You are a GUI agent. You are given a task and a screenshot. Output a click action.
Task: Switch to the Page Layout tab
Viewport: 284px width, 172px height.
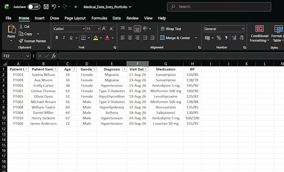pos(75,18)
